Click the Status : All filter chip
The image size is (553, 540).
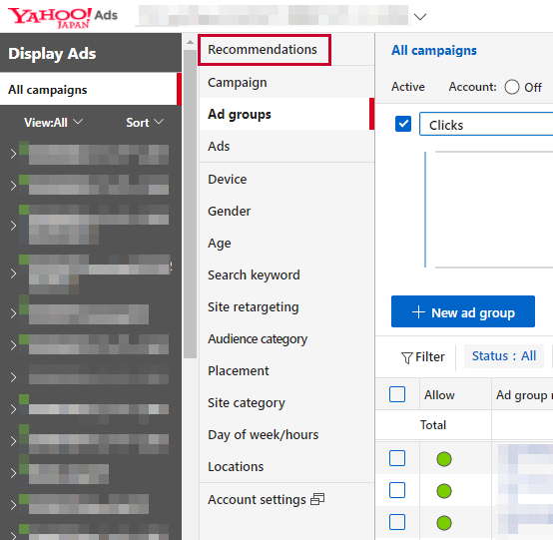point(504,356)
